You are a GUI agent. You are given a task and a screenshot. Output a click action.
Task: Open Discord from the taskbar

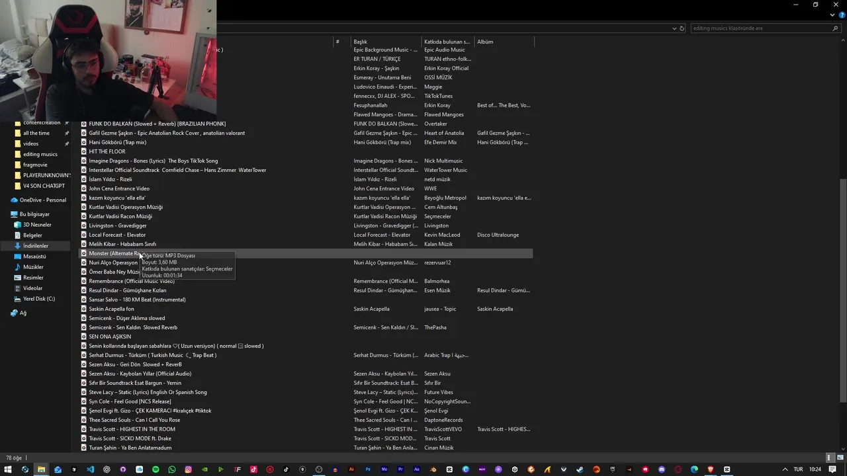(x=662, y=469)
